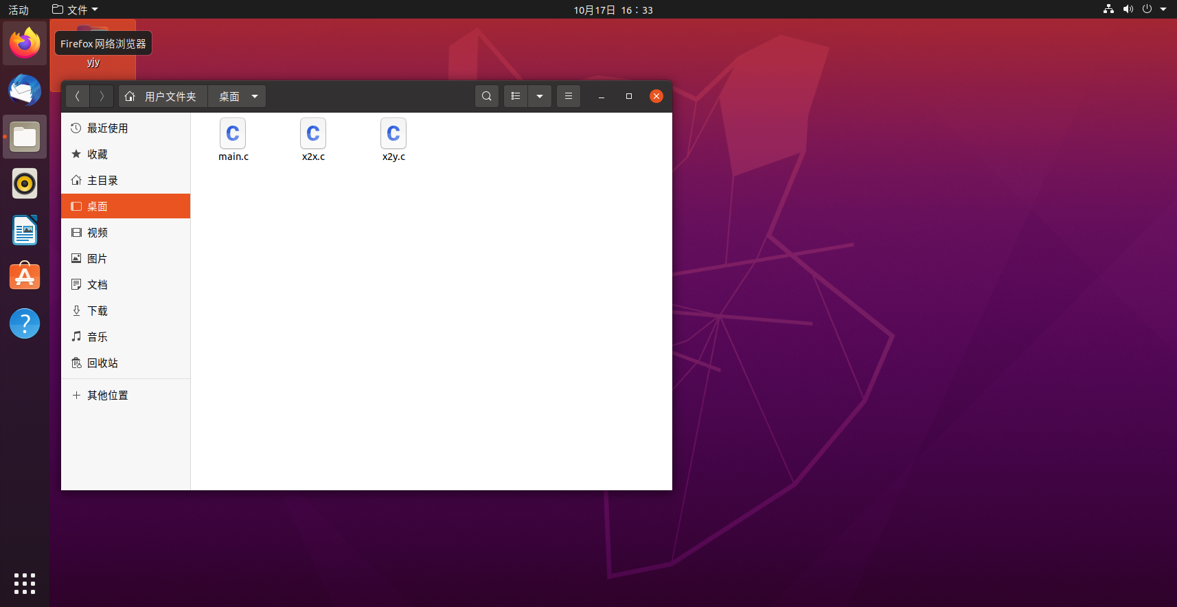The image size is (1177, 607).
Task: Go forward in file manager
Action: 102,96
